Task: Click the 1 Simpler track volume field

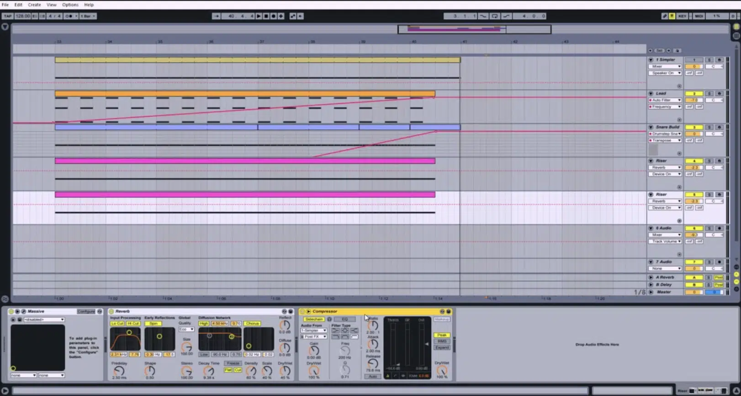Action: point(694,67)
